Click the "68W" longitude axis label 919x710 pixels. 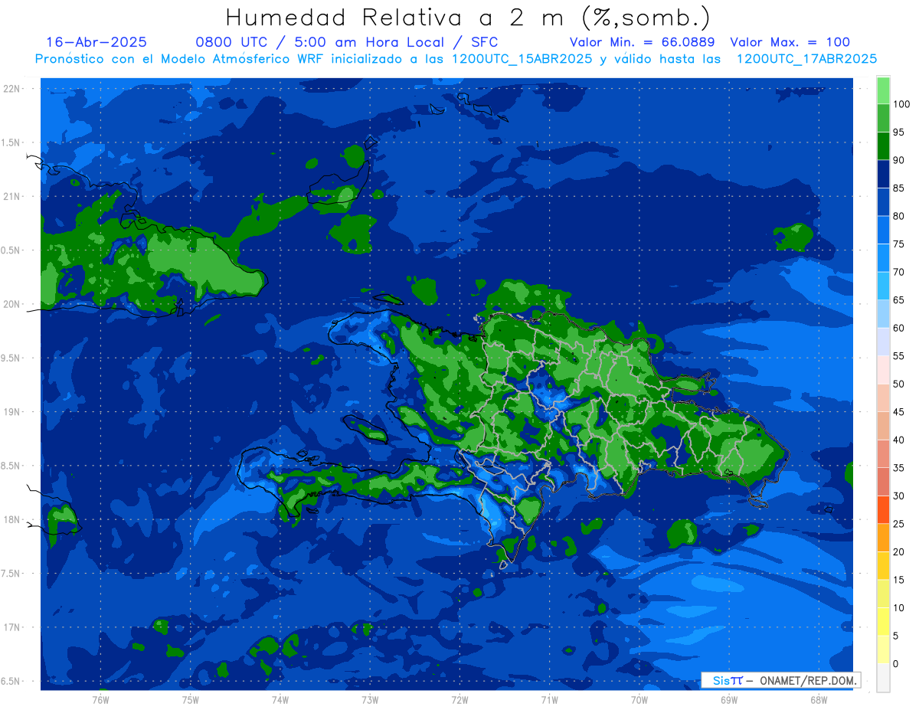point(819,699)
